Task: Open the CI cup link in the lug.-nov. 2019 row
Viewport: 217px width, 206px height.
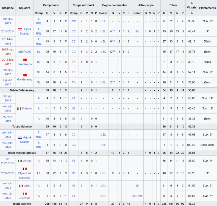Action: [74, 119]
